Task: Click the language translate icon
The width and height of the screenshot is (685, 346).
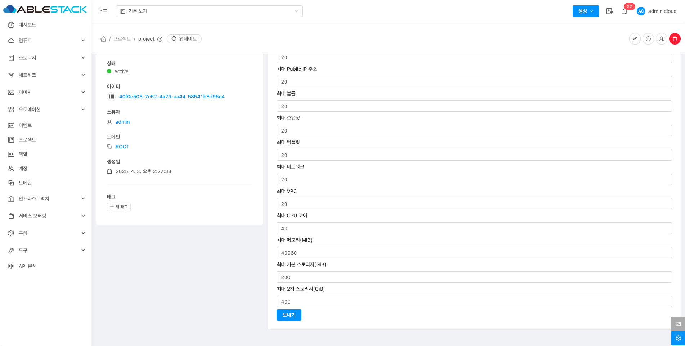Action: tap(609, 11)
